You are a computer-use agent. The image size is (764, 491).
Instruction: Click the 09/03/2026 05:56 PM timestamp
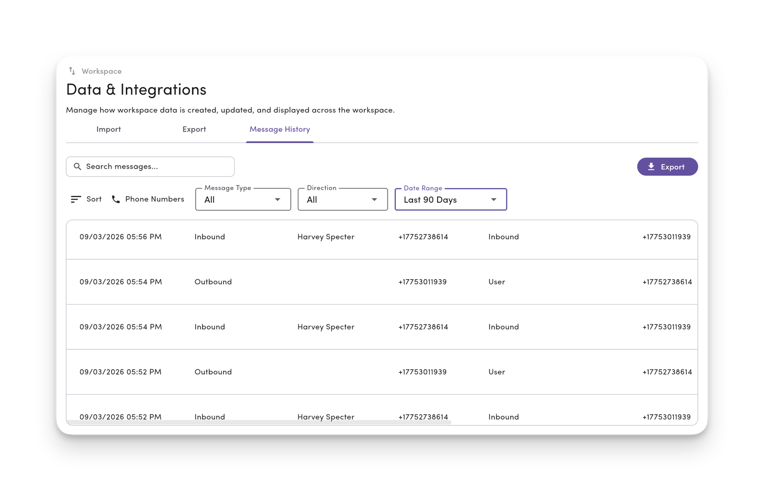[x=121, y=237]
